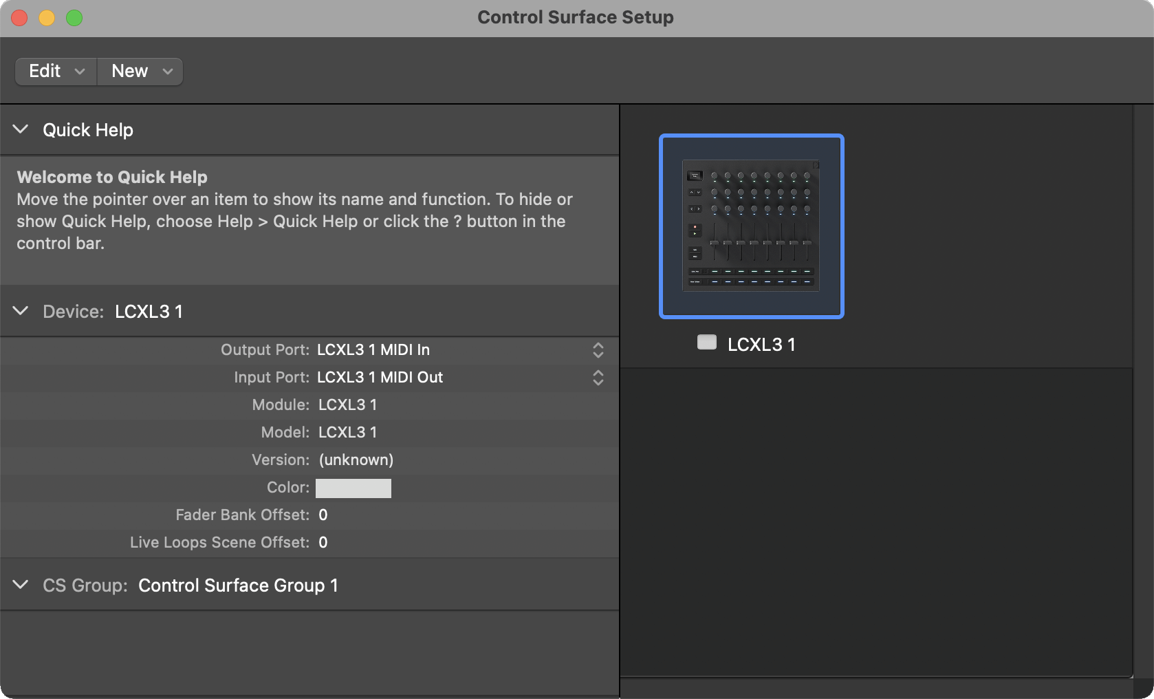The width and height of the screenshot is (1154, 699).
Task: Open the Output Port popup selector
Action: pyautogui.click(x=461, y=350)
